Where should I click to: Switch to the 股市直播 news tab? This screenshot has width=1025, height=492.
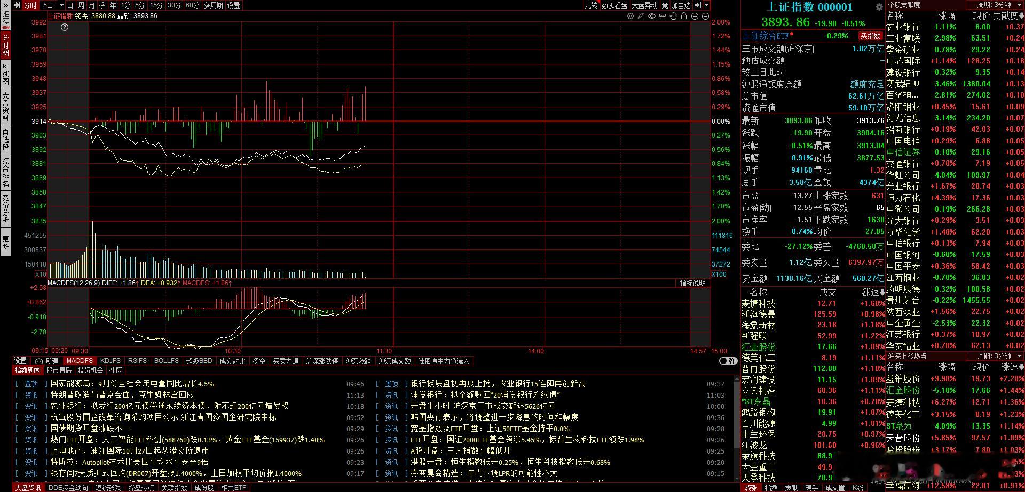pos(59,370)
